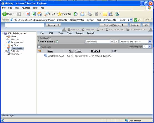
Task: Click the Logout button
Action: 135,25
